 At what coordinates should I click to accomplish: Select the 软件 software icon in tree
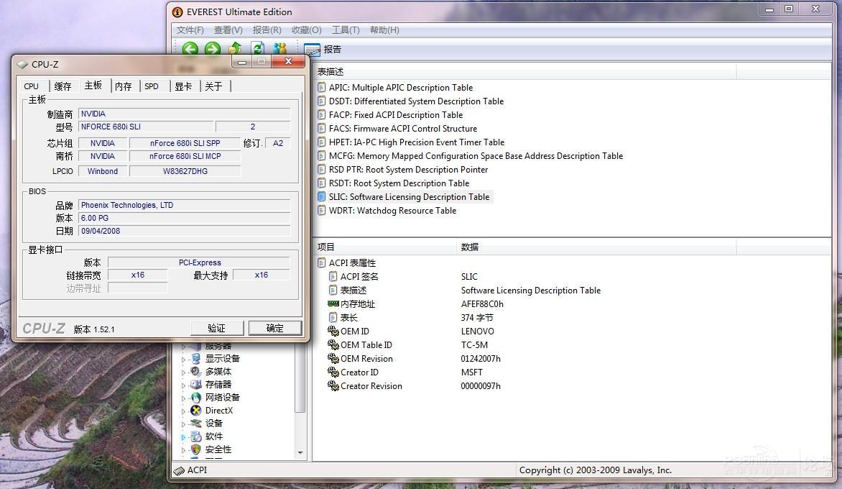click(x=196, y=437)
